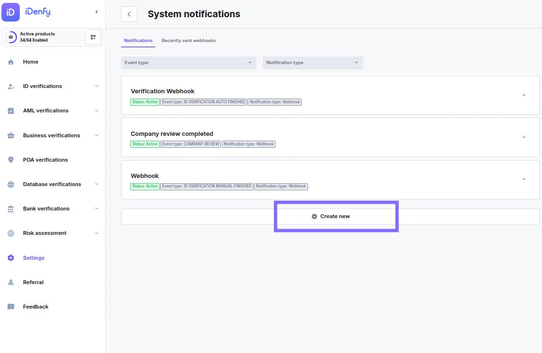
Task: Click the Risk assessment gauge icon
Action: 11,233
